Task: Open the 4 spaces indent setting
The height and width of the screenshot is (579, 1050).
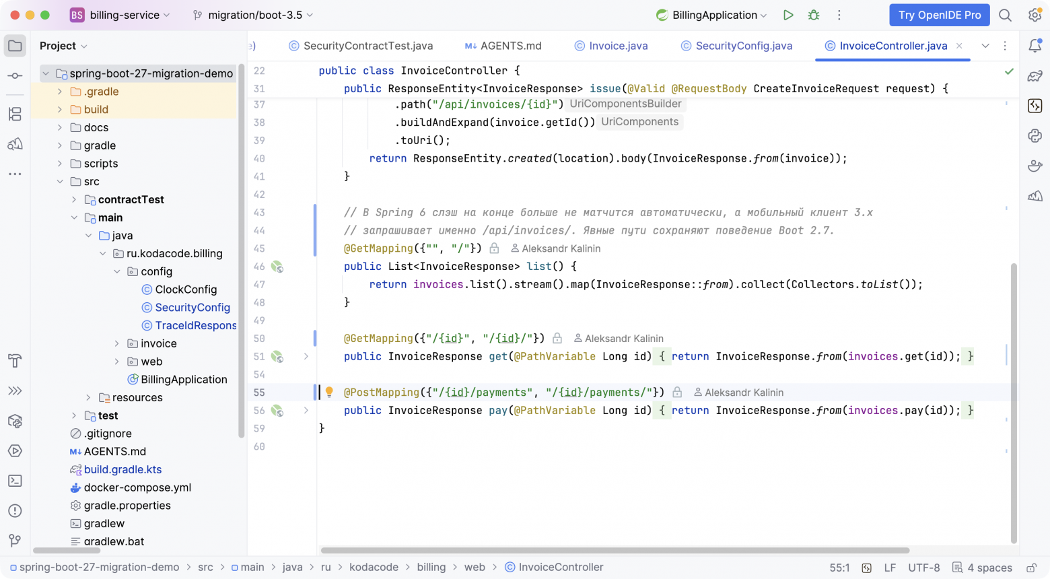Action: (982, 568)
